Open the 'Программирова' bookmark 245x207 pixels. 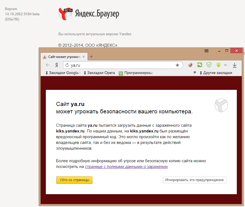136,73
